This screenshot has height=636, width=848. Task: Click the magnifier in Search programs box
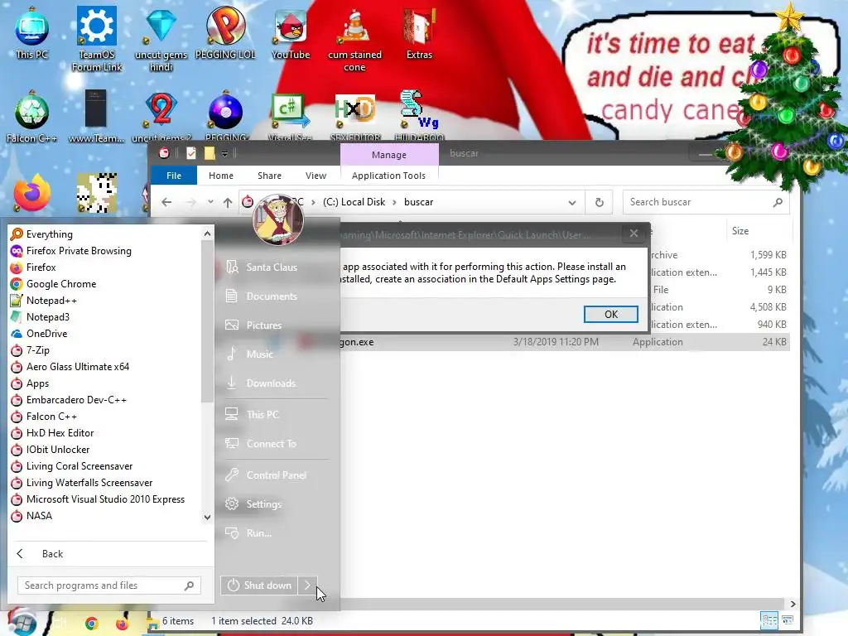[190, 585]
